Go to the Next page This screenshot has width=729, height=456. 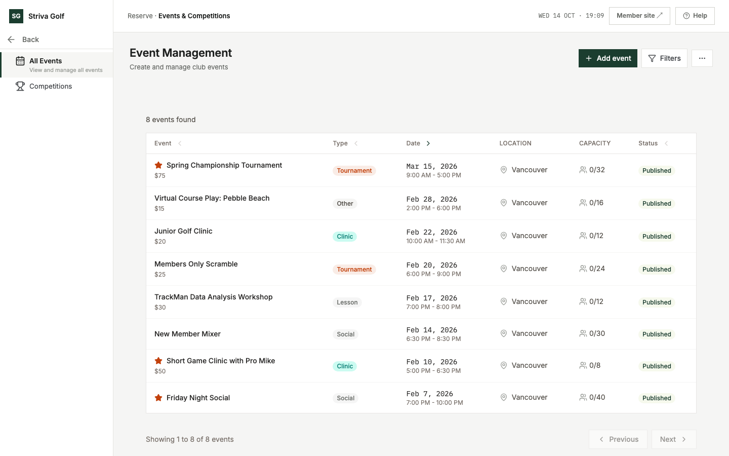(674, 439)
